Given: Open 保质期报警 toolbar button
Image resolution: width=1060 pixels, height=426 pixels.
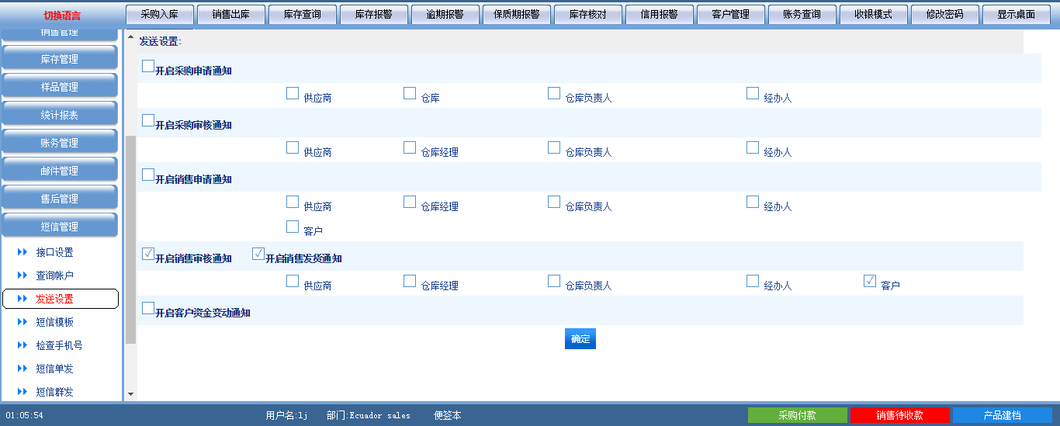Looking at the screenshot, I should point(517,15).
